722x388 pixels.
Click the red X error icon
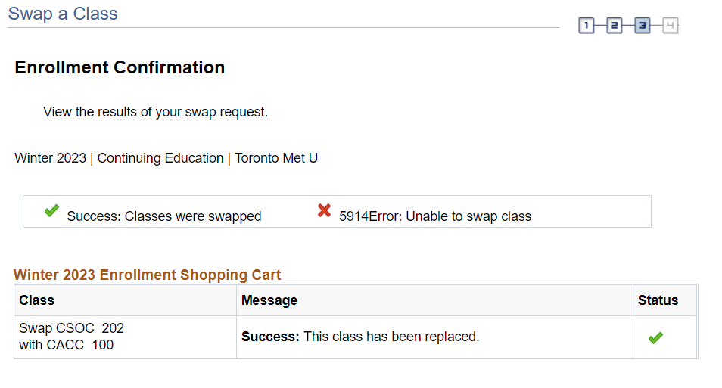325,211
